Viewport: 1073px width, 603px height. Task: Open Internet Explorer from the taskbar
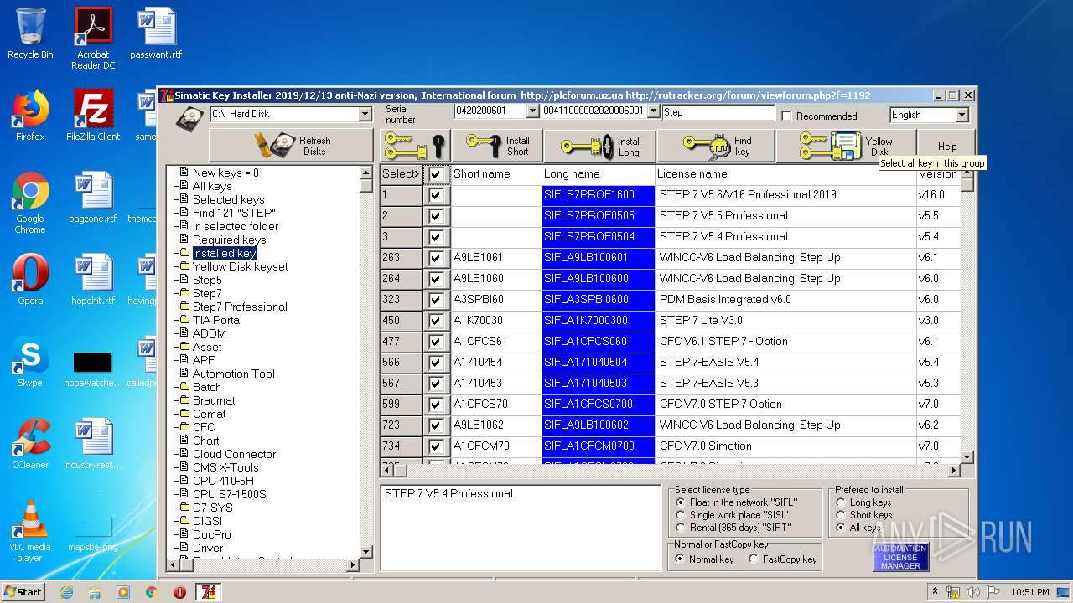point(66,592)
